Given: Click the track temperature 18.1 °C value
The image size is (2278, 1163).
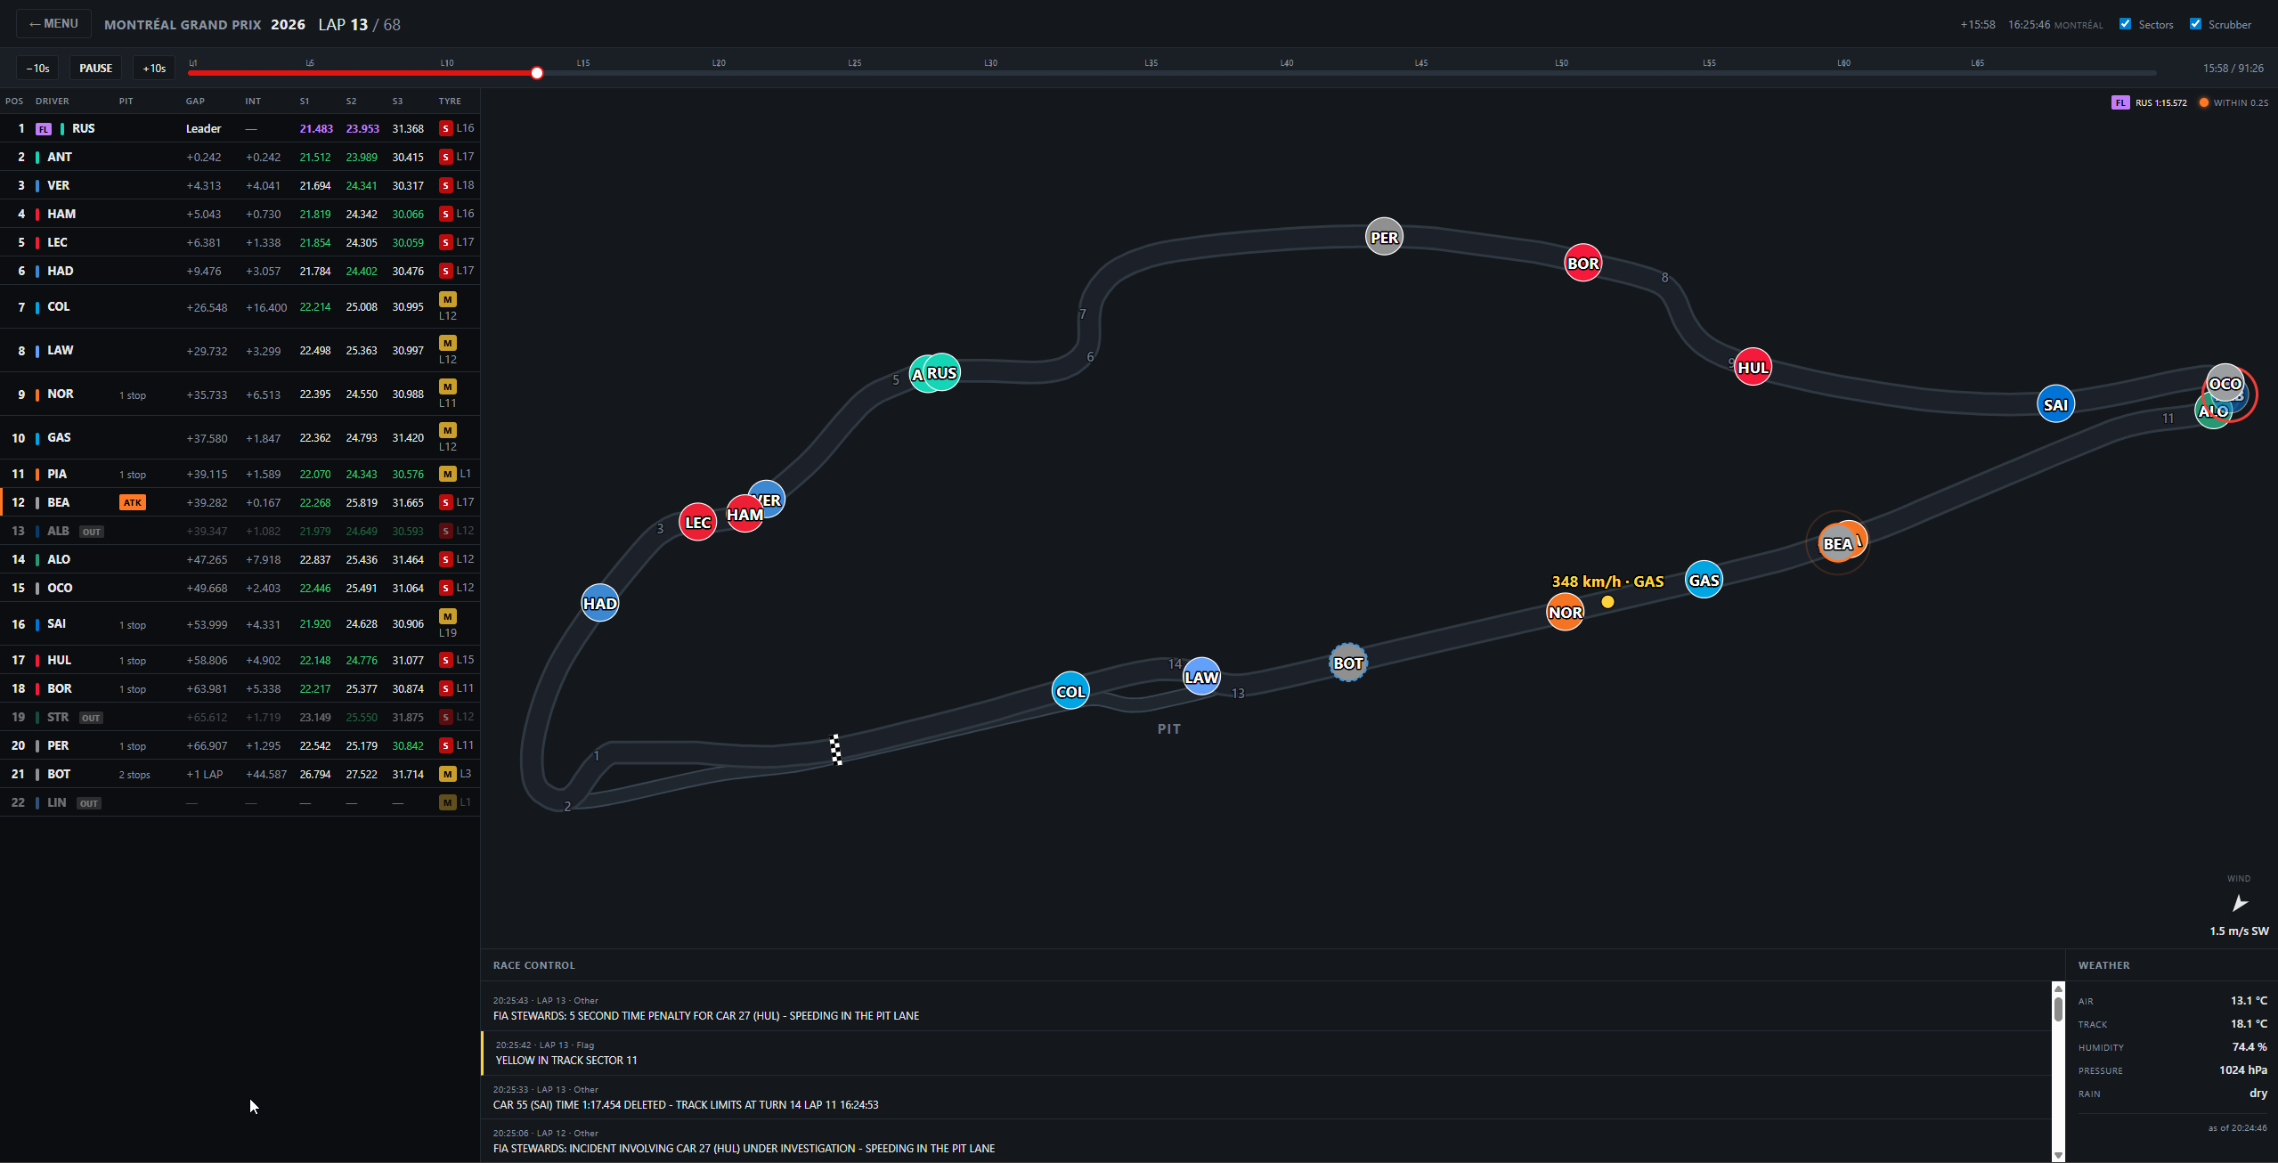Looking at the screenshot, I should pos(2249,1023).
